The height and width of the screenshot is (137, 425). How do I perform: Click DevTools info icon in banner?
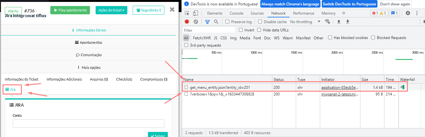point(186,4)
